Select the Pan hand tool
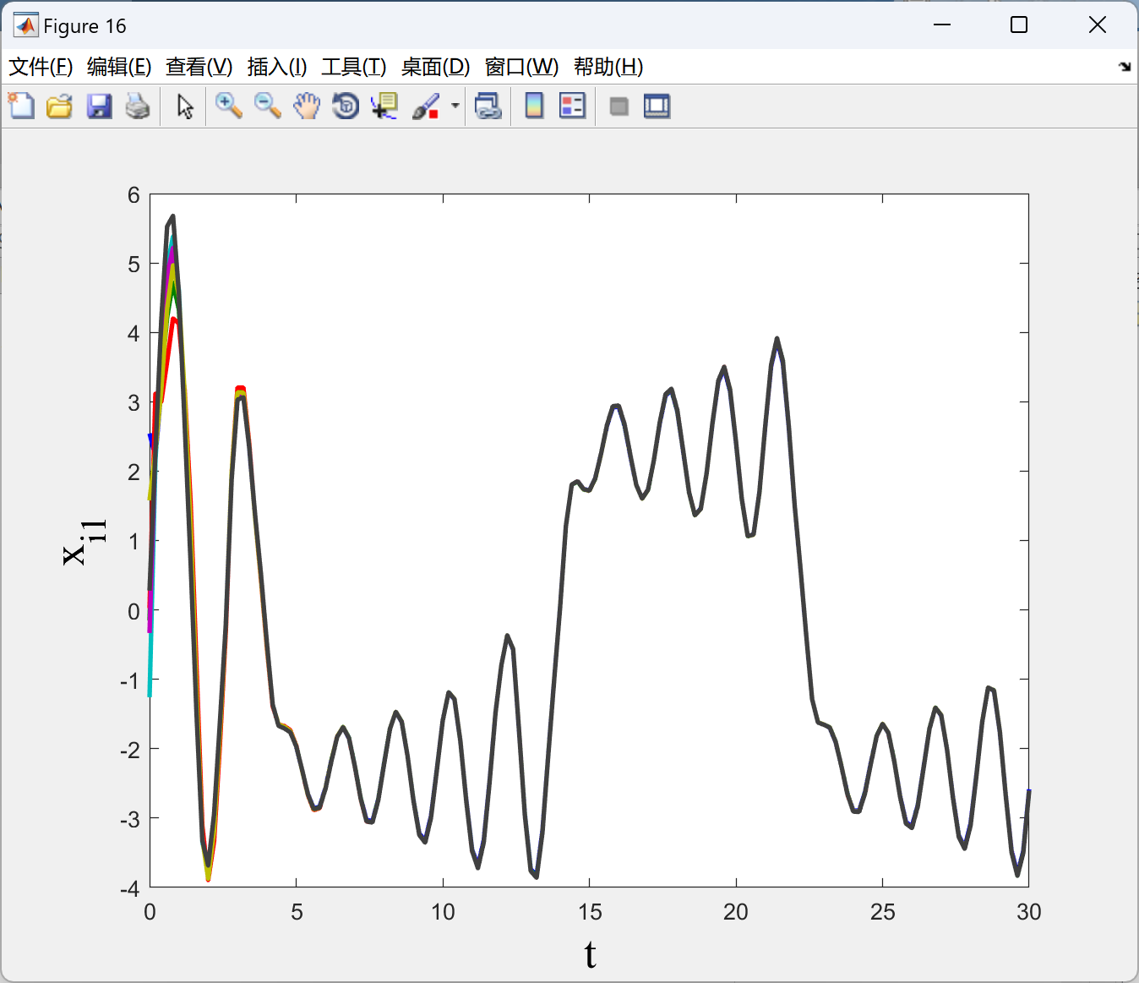This screenshot has height=983, width=1139. click(x=307, y=106)
